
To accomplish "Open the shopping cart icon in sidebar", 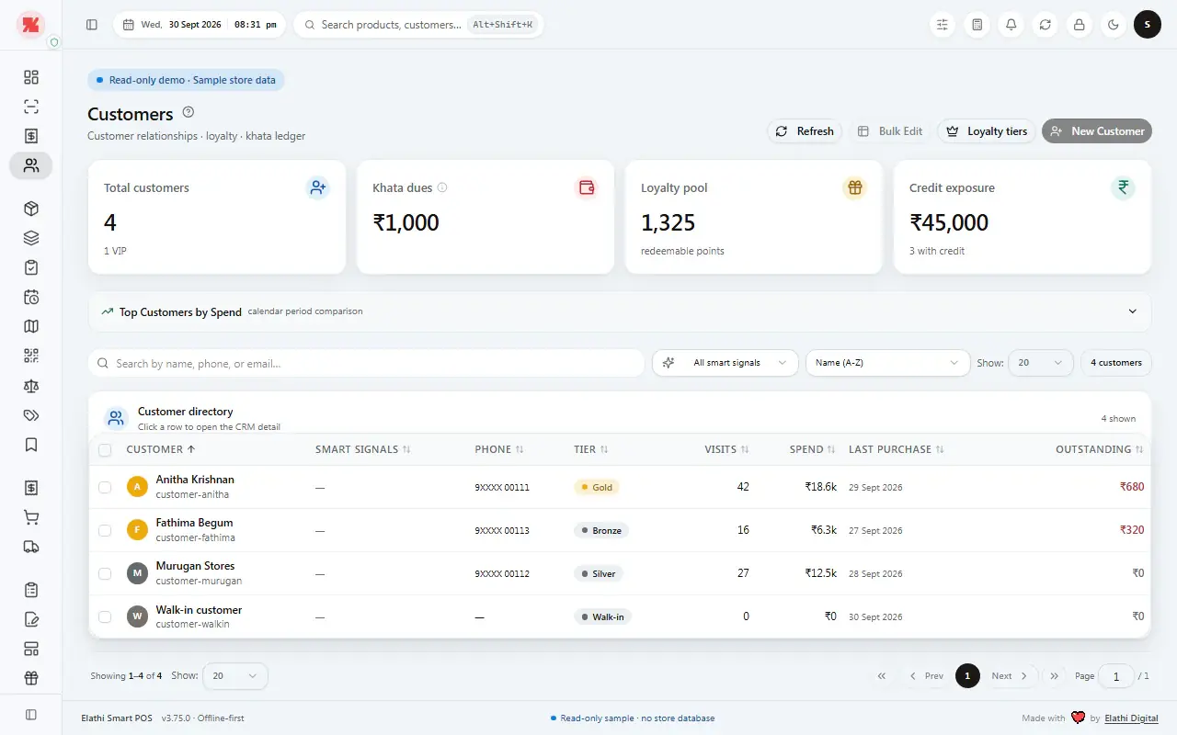I will [31, 517].
